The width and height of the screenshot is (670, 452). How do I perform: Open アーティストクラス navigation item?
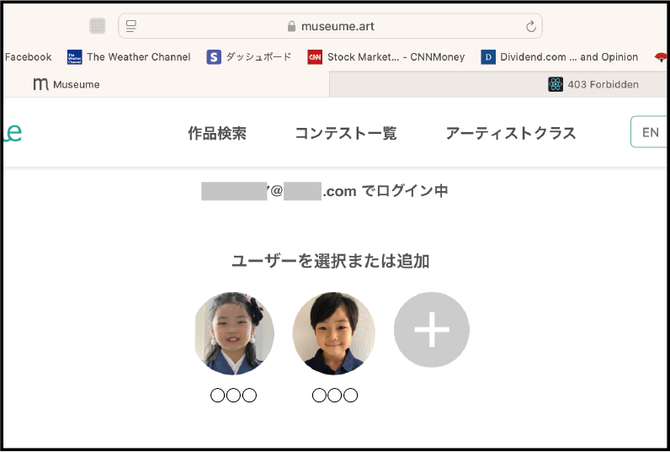click(x=511, y=133)
